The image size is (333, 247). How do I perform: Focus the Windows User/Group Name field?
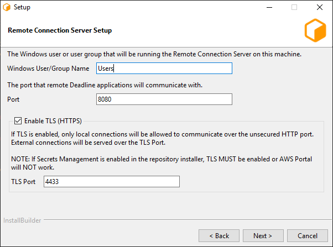click(x=163, y=69)
